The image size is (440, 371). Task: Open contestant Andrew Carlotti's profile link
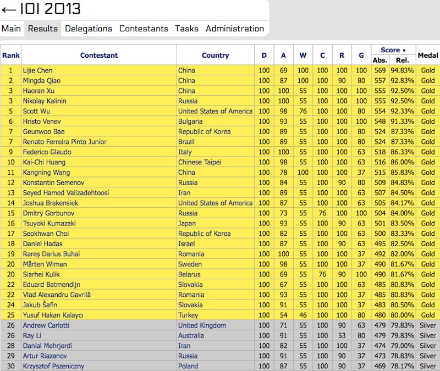click(46, 325)
